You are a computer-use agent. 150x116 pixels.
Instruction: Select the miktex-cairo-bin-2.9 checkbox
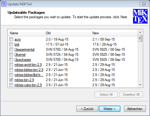pos(11,85)
